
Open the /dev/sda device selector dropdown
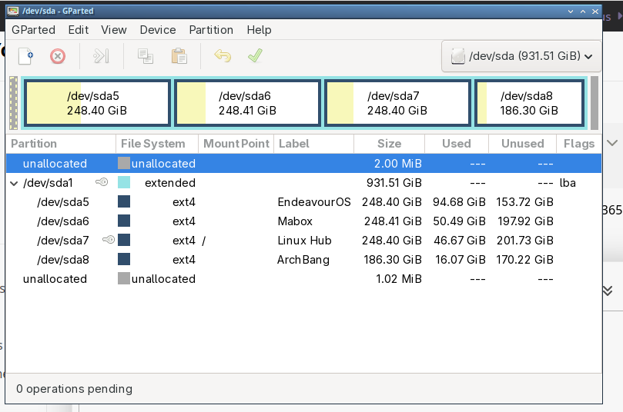[521, 56]
